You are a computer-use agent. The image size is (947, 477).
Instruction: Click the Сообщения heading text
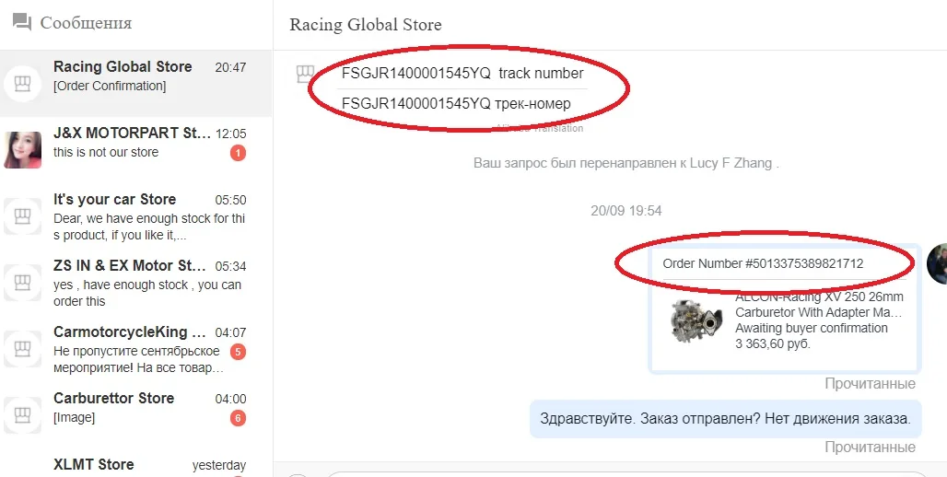coord(86,23)
